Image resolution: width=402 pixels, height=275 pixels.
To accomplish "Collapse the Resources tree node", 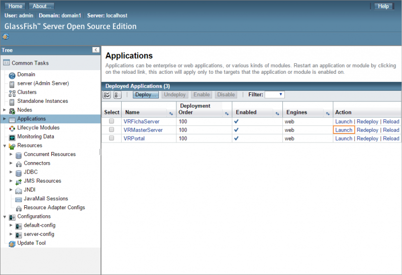I will [x=5, y=146].
